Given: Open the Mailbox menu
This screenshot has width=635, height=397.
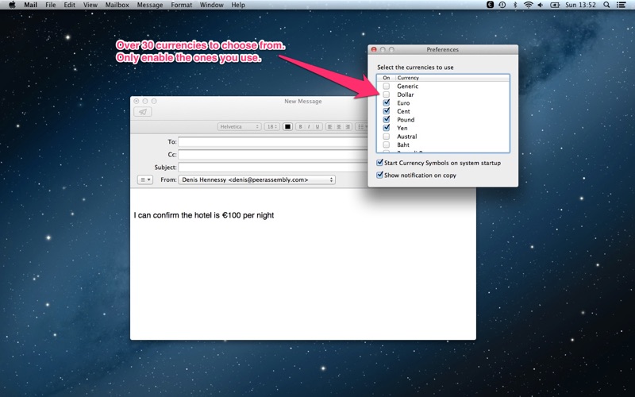Looking at the screenshot, I should [x=117, y=5].
